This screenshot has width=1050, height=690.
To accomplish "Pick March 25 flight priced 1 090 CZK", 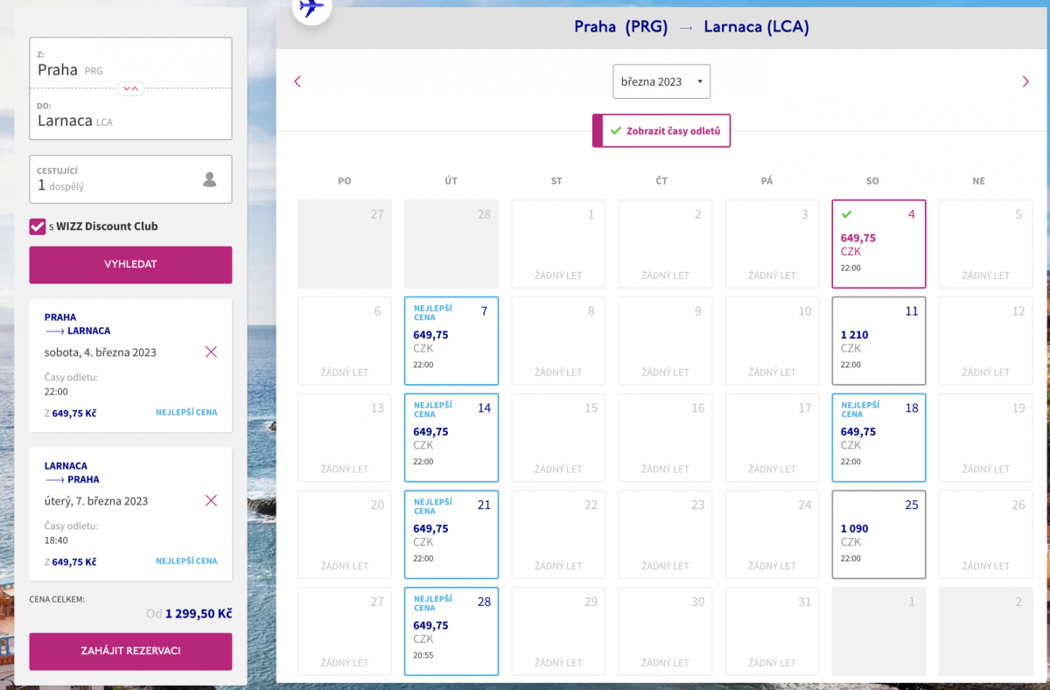I will (x=878, y=534).
